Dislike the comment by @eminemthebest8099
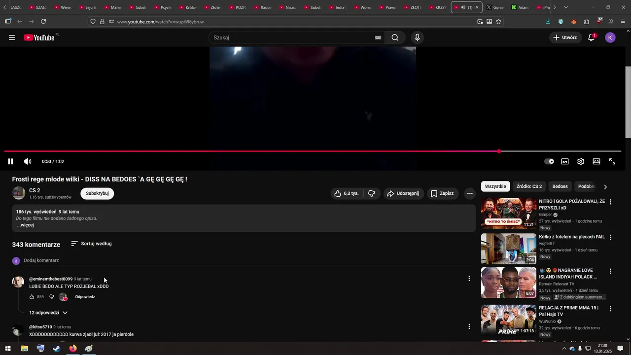The width and height of the screenshot is (631, 355). tap(52, 297)
